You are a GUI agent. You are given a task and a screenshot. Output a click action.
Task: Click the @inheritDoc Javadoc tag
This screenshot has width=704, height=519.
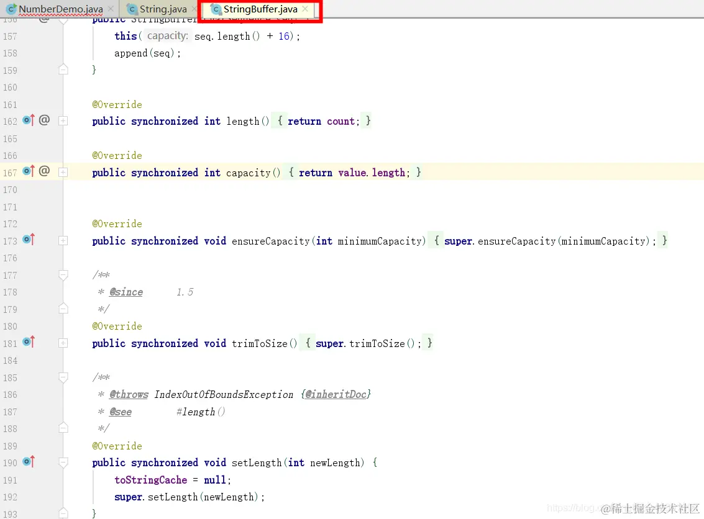tap(336, 394)
